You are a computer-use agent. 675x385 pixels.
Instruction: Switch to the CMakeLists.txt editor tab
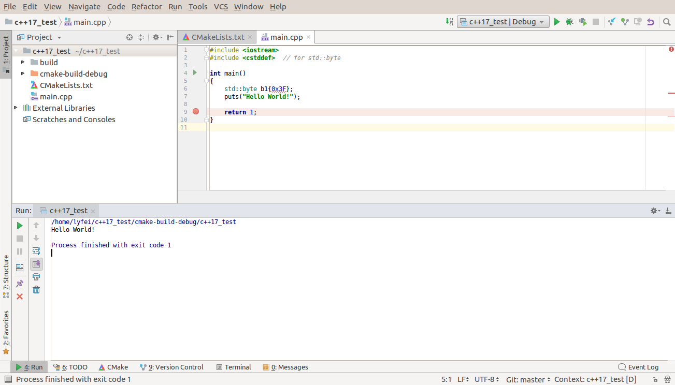point(217,37)
